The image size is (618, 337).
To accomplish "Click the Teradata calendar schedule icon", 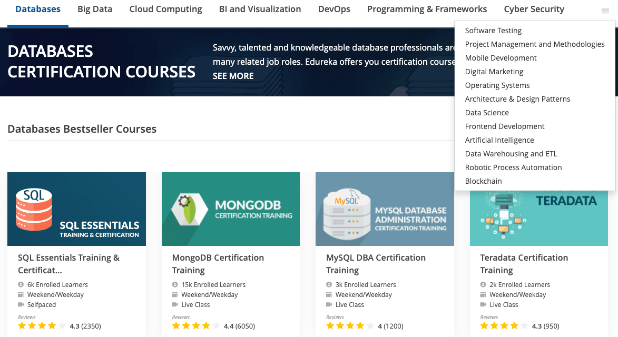I will click(483, 294).
